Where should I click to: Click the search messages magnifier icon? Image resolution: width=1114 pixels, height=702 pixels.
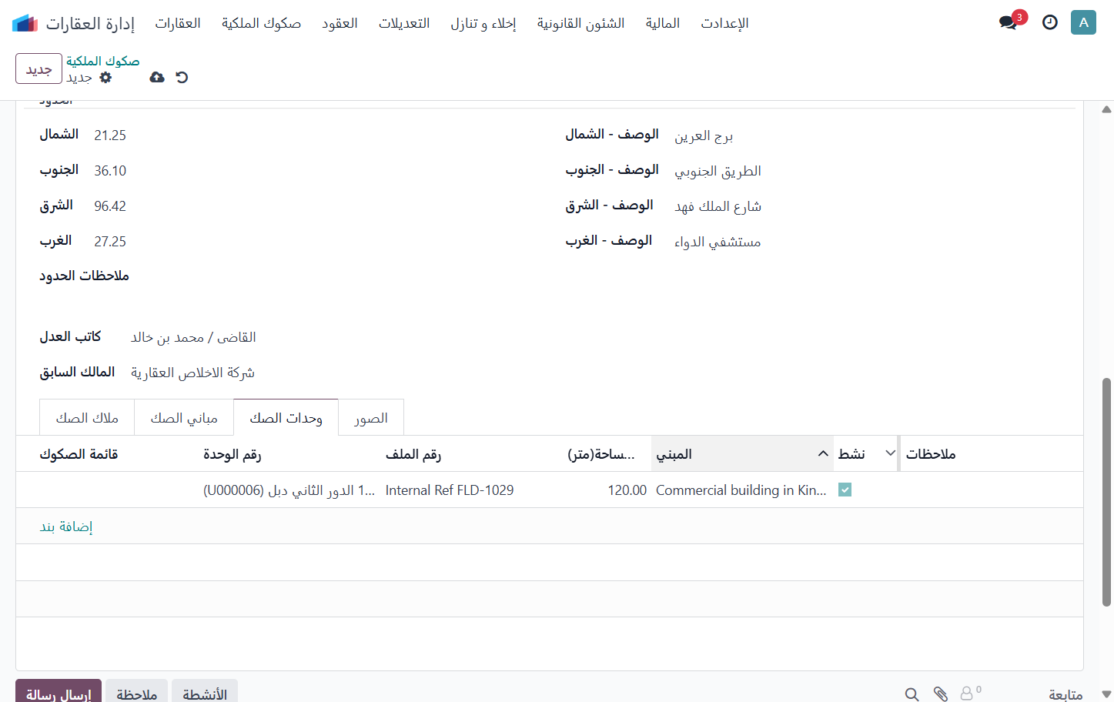(912, 694)
